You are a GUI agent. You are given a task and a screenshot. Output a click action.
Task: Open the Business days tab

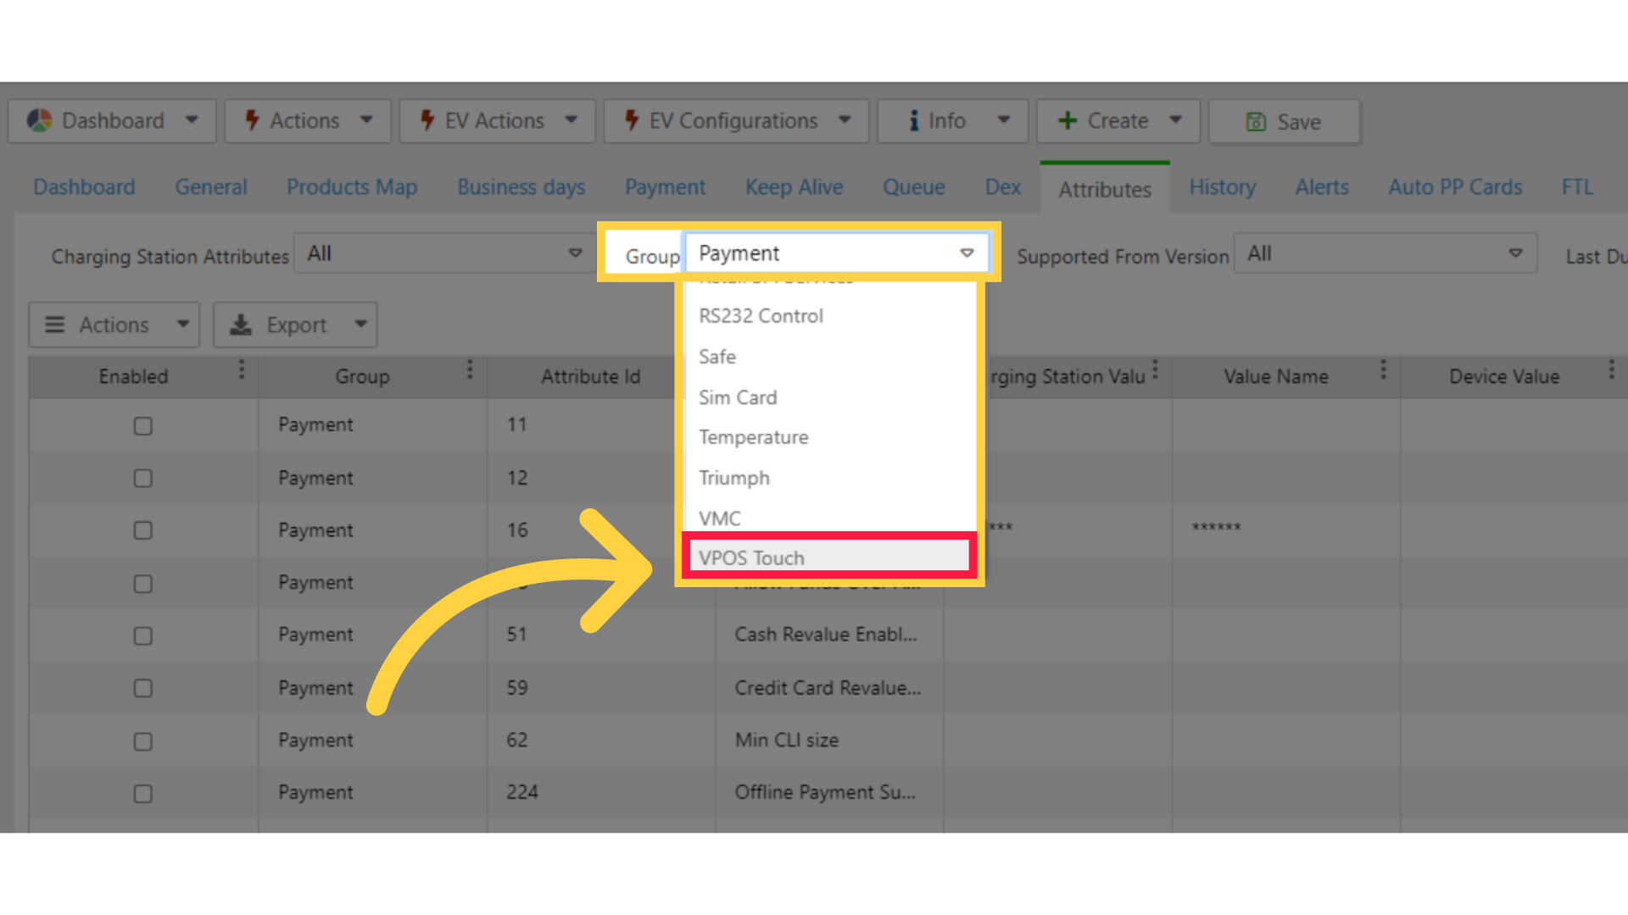(521, 187)
